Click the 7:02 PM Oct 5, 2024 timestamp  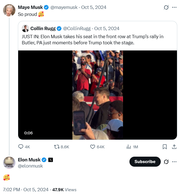[x=25, y=190]
